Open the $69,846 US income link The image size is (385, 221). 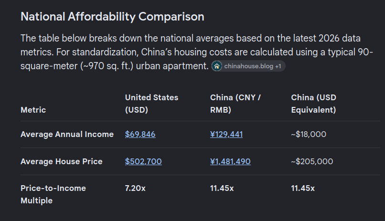coord(140,135)
